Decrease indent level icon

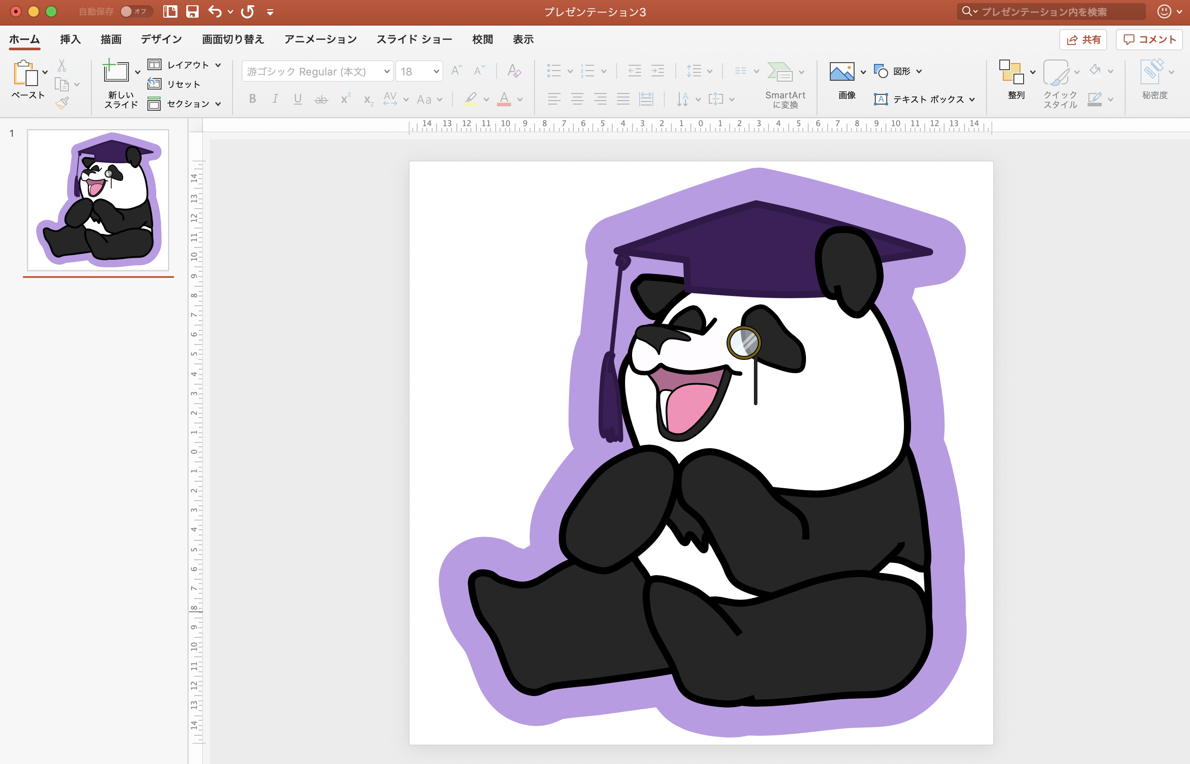click(x=634, y=71)
